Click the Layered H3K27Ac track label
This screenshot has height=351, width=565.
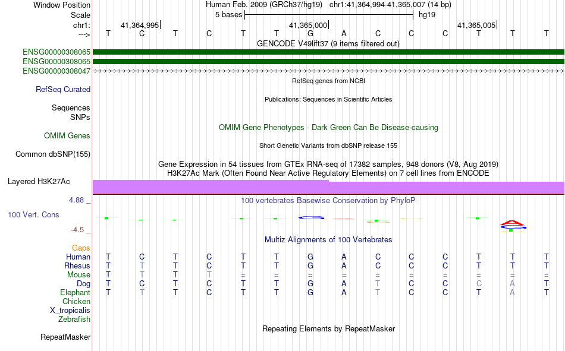point(39,182)
